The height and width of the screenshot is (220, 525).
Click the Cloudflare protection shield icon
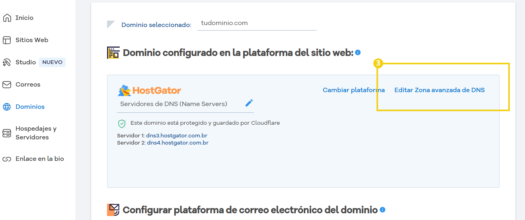tap(122, 124)
